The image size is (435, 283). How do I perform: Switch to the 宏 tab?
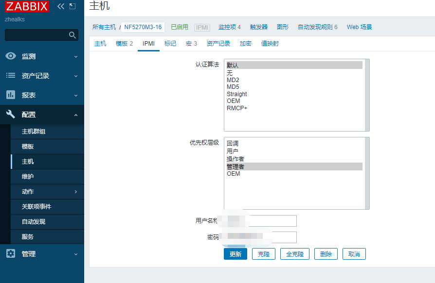click(191, 44)
